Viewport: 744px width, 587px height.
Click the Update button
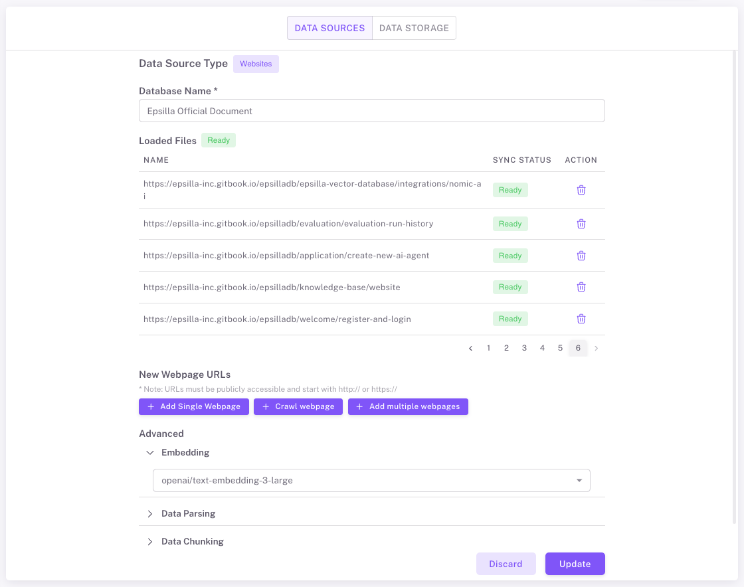(575, 564)
